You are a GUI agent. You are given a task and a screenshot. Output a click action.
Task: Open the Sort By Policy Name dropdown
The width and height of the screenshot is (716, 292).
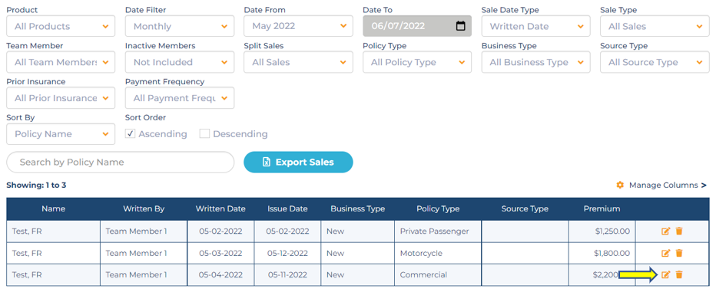coord(61,134)
